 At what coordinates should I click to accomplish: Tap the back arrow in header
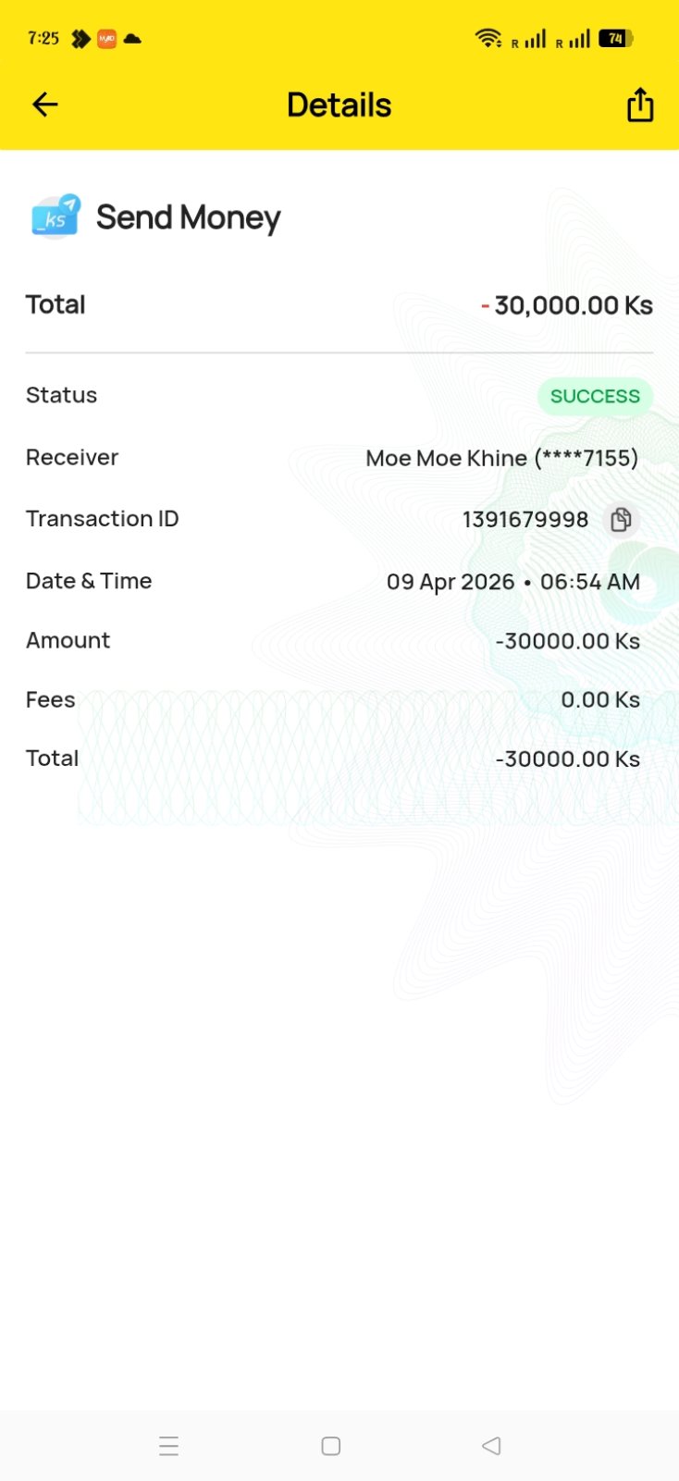tap(45, 105)
